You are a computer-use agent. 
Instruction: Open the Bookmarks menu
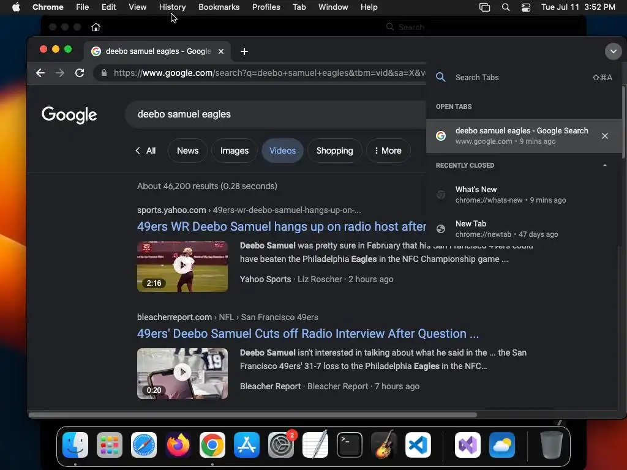[219, 7]
